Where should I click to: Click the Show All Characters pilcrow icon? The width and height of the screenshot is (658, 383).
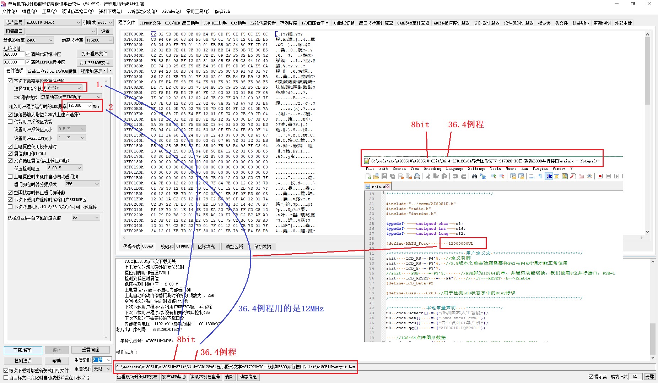(x=540, y=176)
